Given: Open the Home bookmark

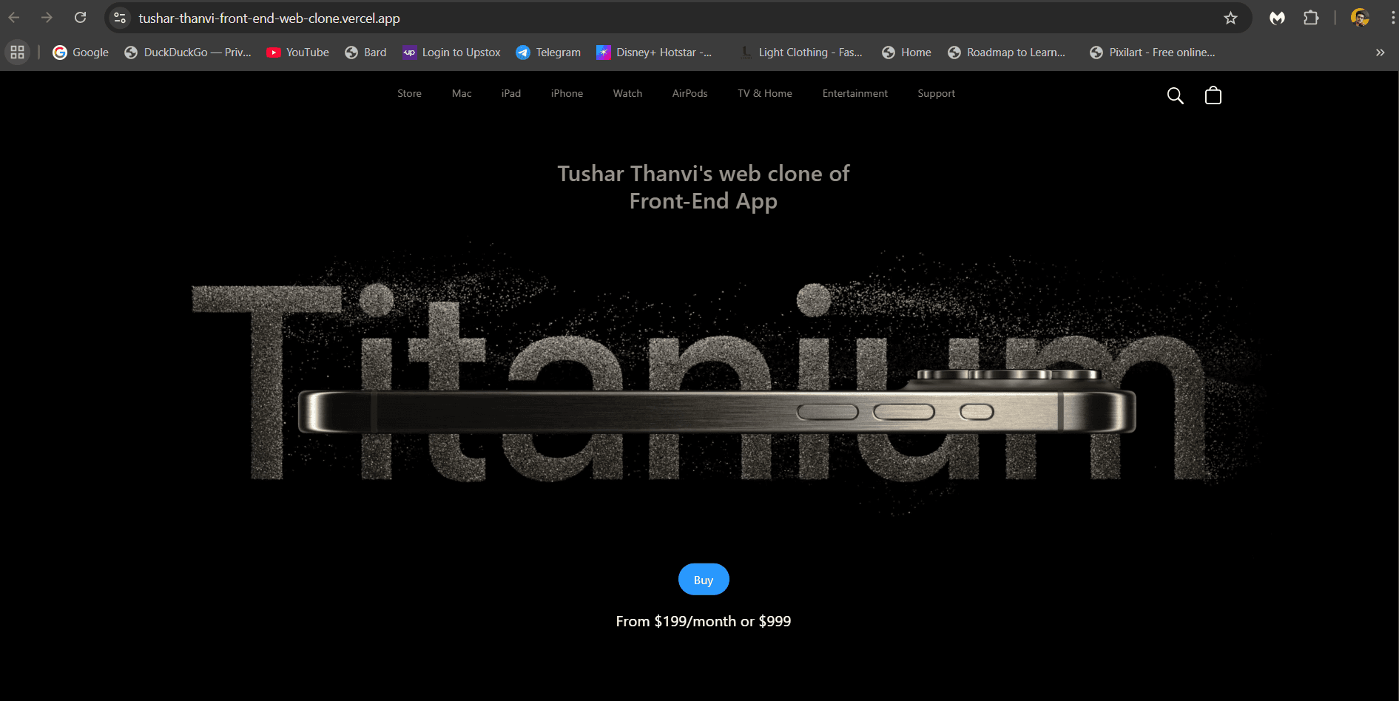Looking at the screenshot, I should (906, 53).
